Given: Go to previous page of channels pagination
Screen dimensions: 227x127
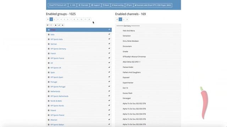Looking at the screenshot, I should tap(117, 19).
